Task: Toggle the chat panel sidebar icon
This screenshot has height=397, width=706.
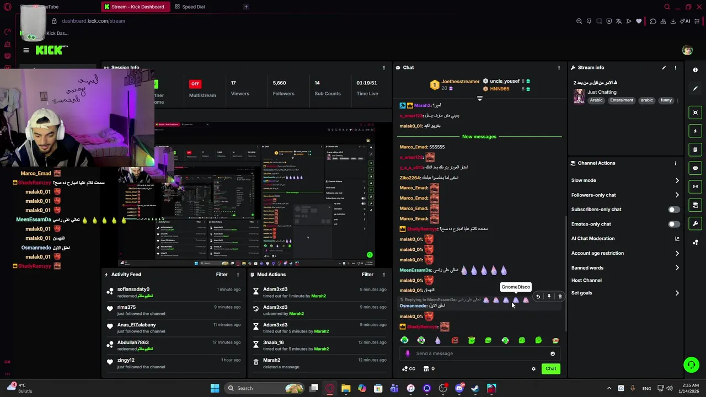Action: click(695, 168)
